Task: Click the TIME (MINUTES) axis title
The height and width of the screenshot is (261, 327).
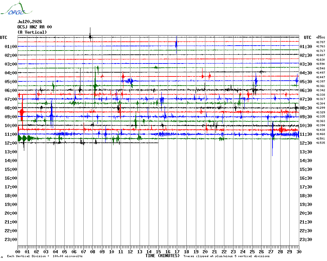Action: (x=162, y=256)
